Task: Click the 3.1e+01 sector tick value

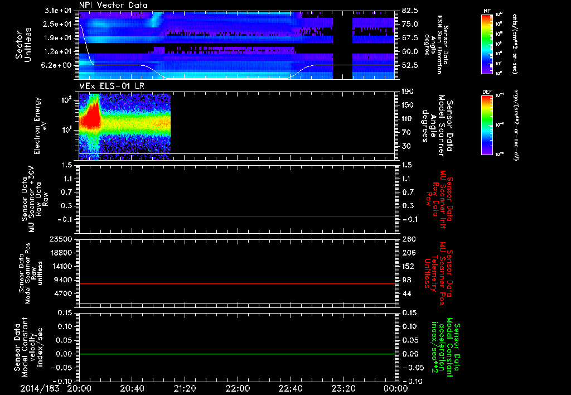Action: tap(58, 11)
